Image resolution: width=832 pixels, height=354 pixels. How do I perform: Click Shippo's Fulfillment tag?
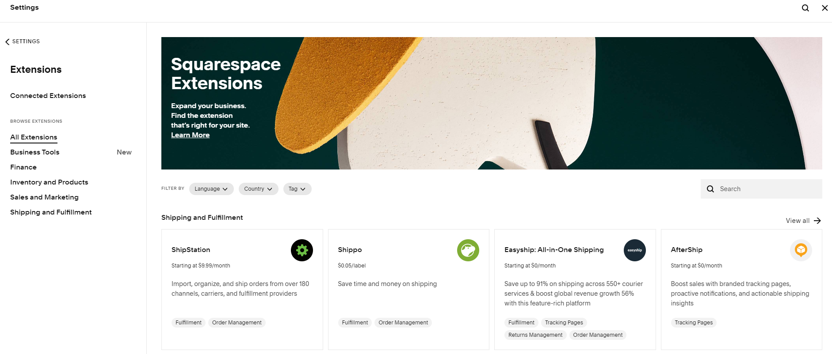coord(355,323)
